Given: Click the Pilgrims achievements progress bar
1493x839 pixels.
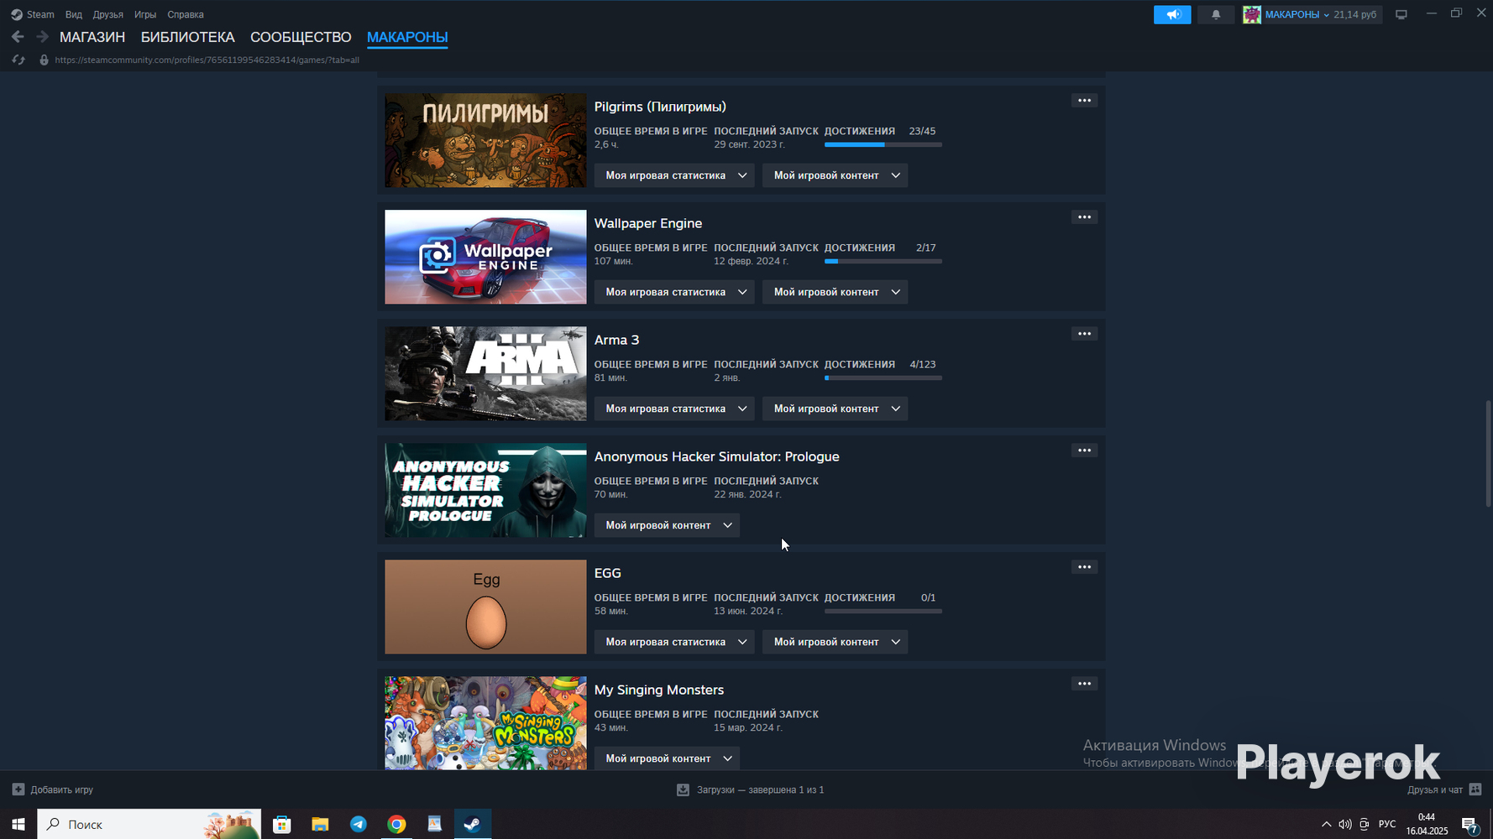Looking at the screenshot, I should click(x=883, y=144).
